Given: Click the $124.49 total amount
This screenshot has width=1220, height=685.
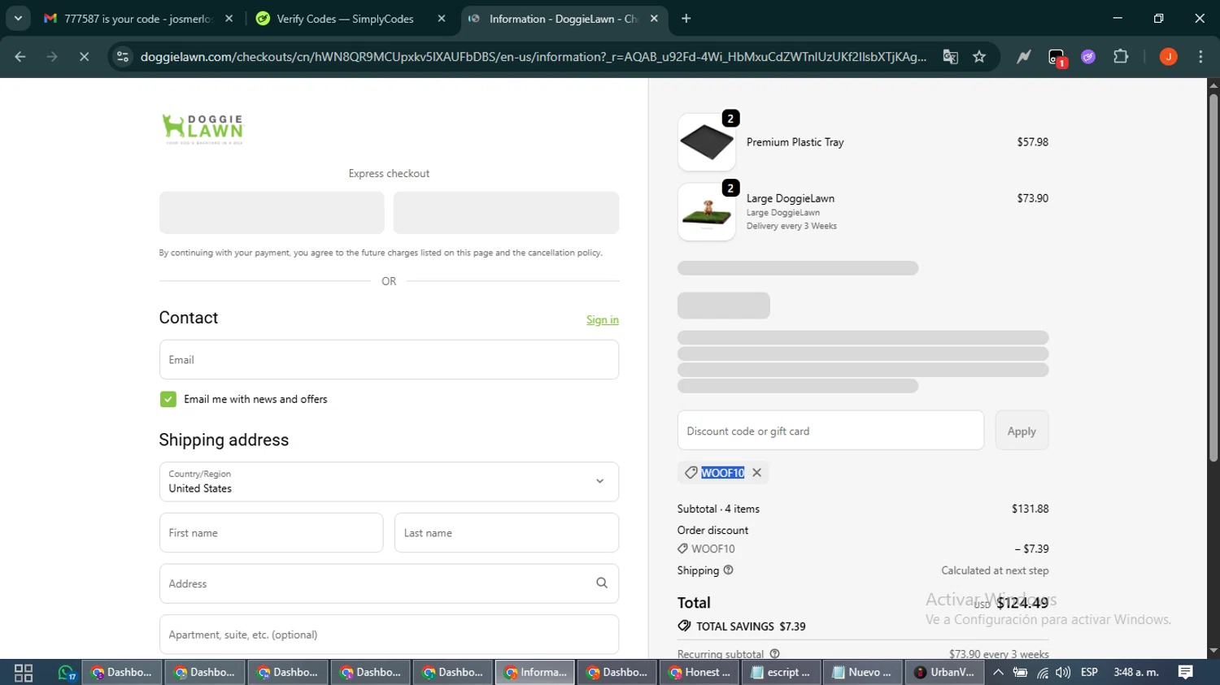Looking at the screenshot, I should tap(1022, 602).
